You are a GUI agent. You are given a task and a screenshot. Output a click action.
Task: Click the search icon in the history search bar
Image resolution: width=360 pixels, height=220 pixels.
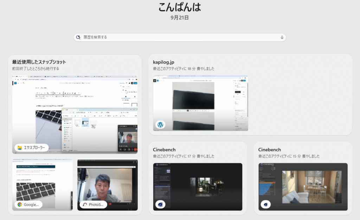coord(78,37)
